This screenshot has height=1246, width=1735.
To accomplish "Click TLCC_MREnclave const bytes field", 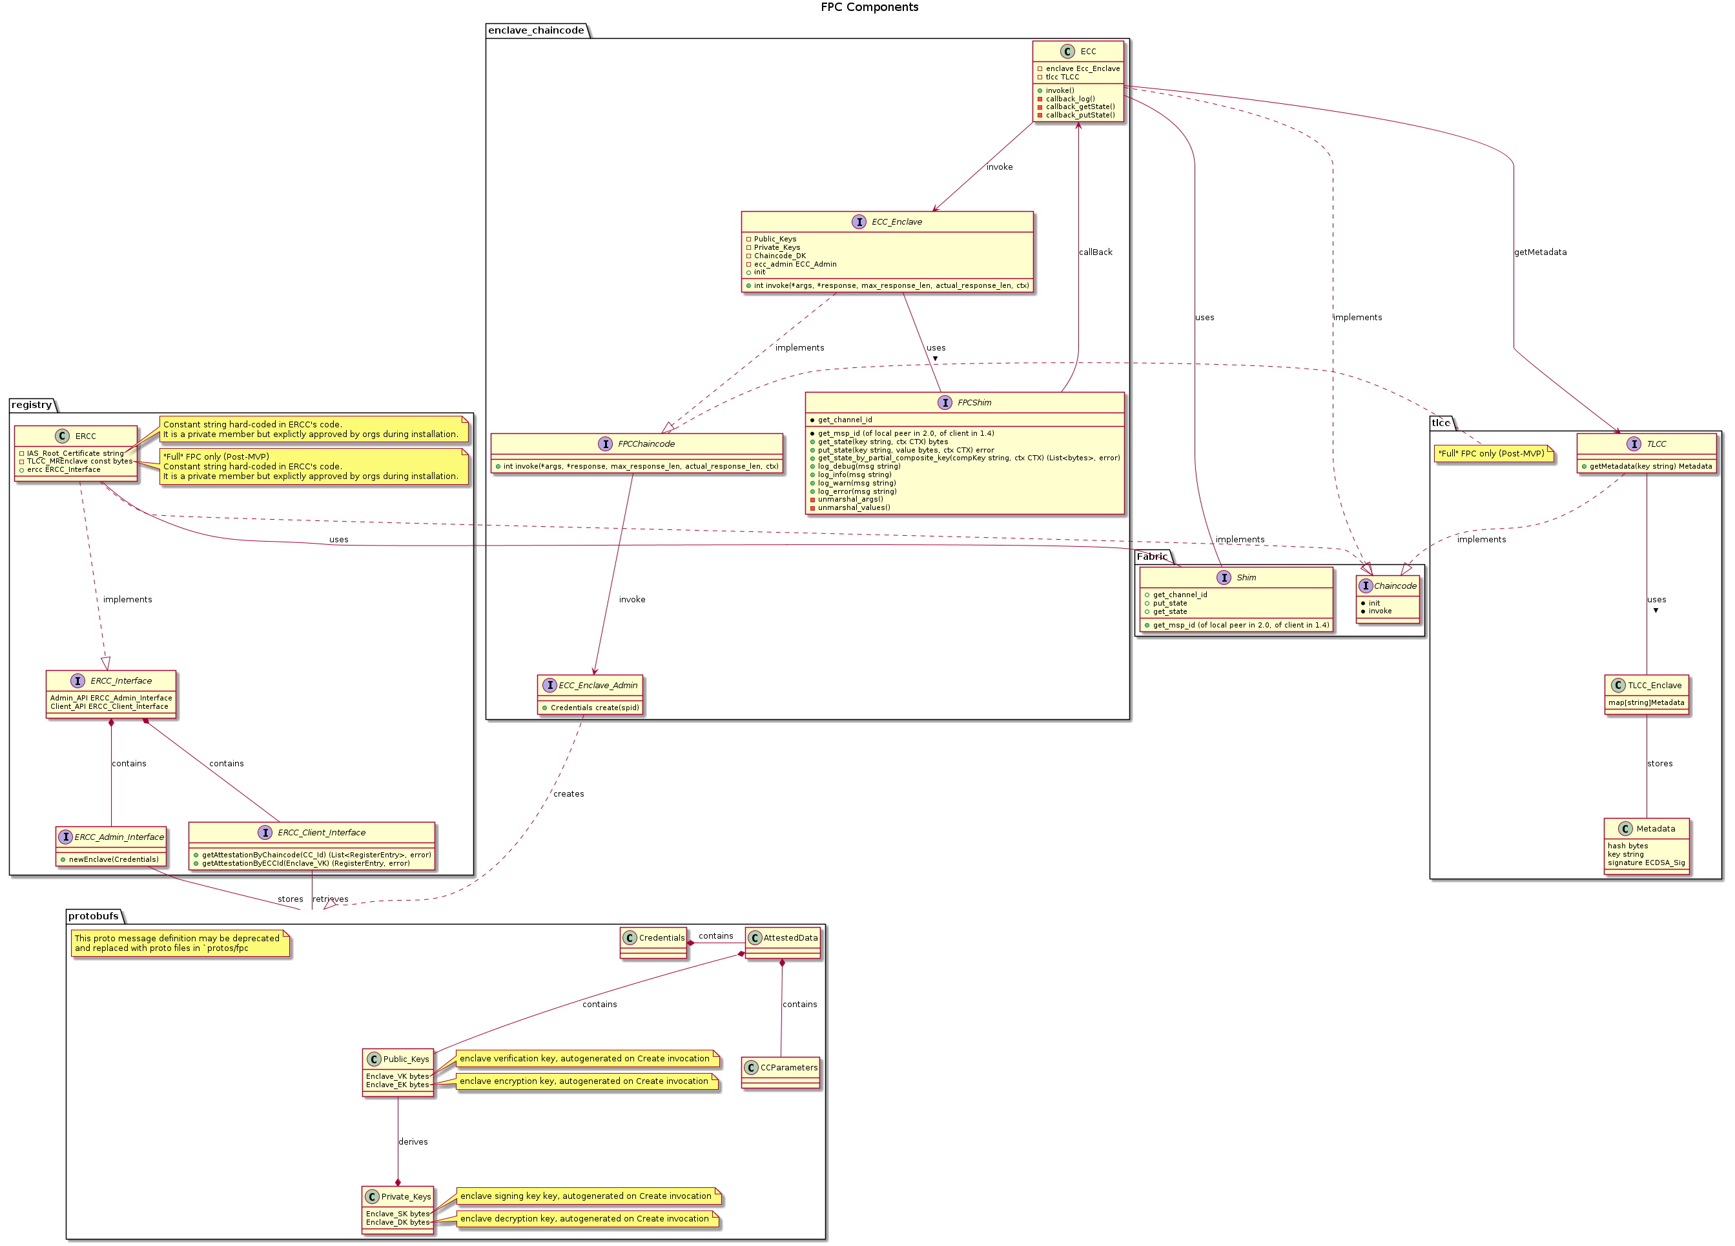I will pyautogui.click(x=79, y=461).
